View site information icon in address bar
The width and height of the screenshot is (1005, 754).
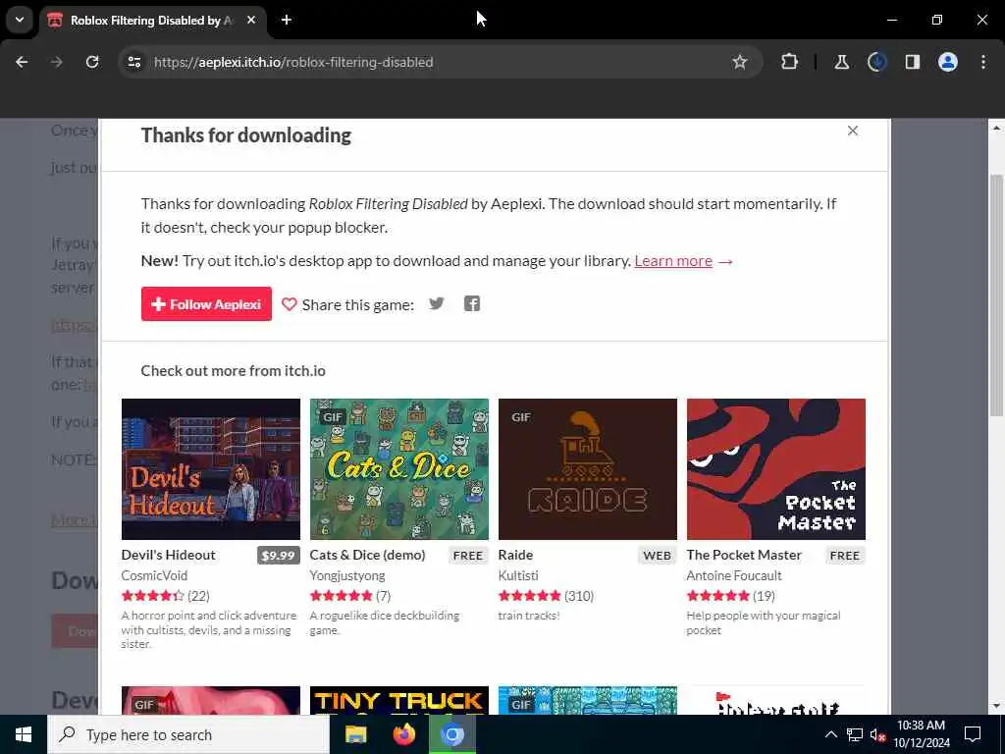click(x=133, y=62)
